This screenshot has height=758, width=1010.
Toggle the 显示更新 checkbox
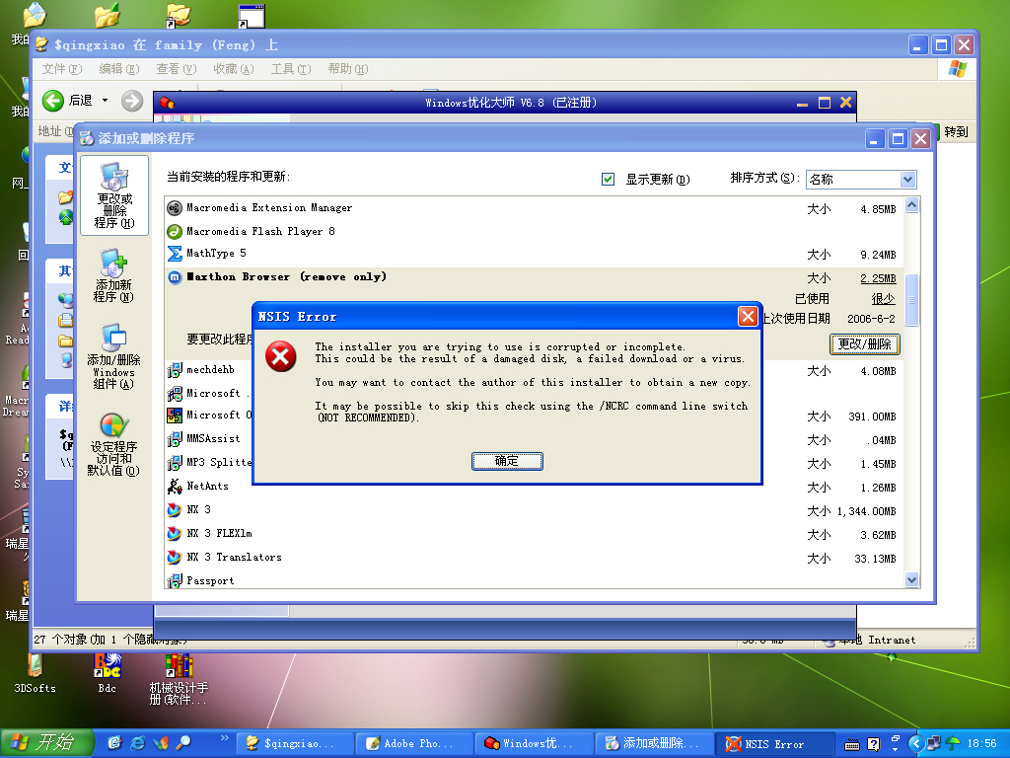click(x=608, y=180)
